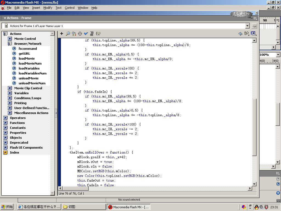Image resolution: width=281 pixels, height=211 pixels.
Task: Open the Insert menu
Action: [36, 8]
